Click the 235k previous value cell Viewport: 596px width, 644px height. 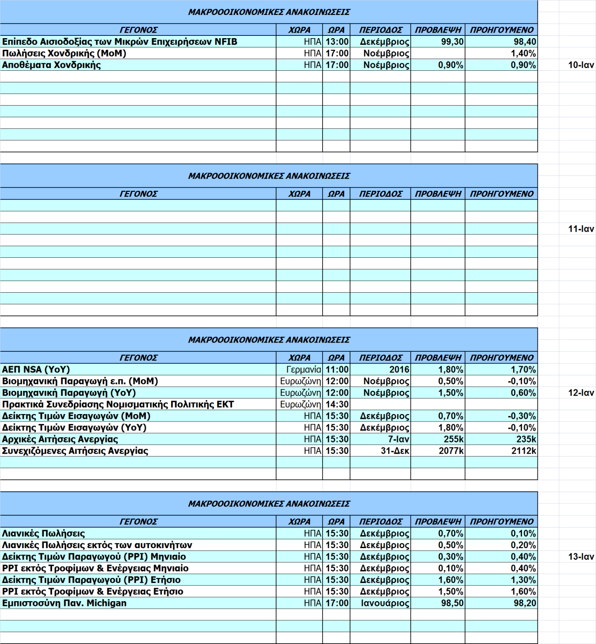[x=501, y=439]
